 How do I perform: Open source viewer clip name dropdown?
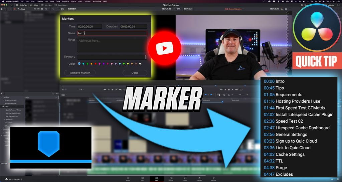120,9
